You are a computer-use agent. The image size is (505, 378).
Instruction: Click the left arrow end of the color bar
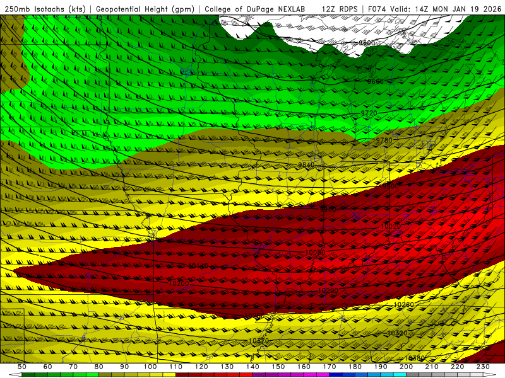[15, 374]
